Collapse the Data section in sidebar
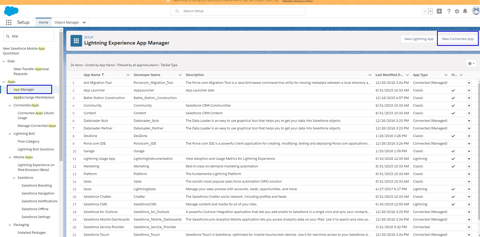The height and width of the screenshot is (237, 480). [x=4, y=61]
